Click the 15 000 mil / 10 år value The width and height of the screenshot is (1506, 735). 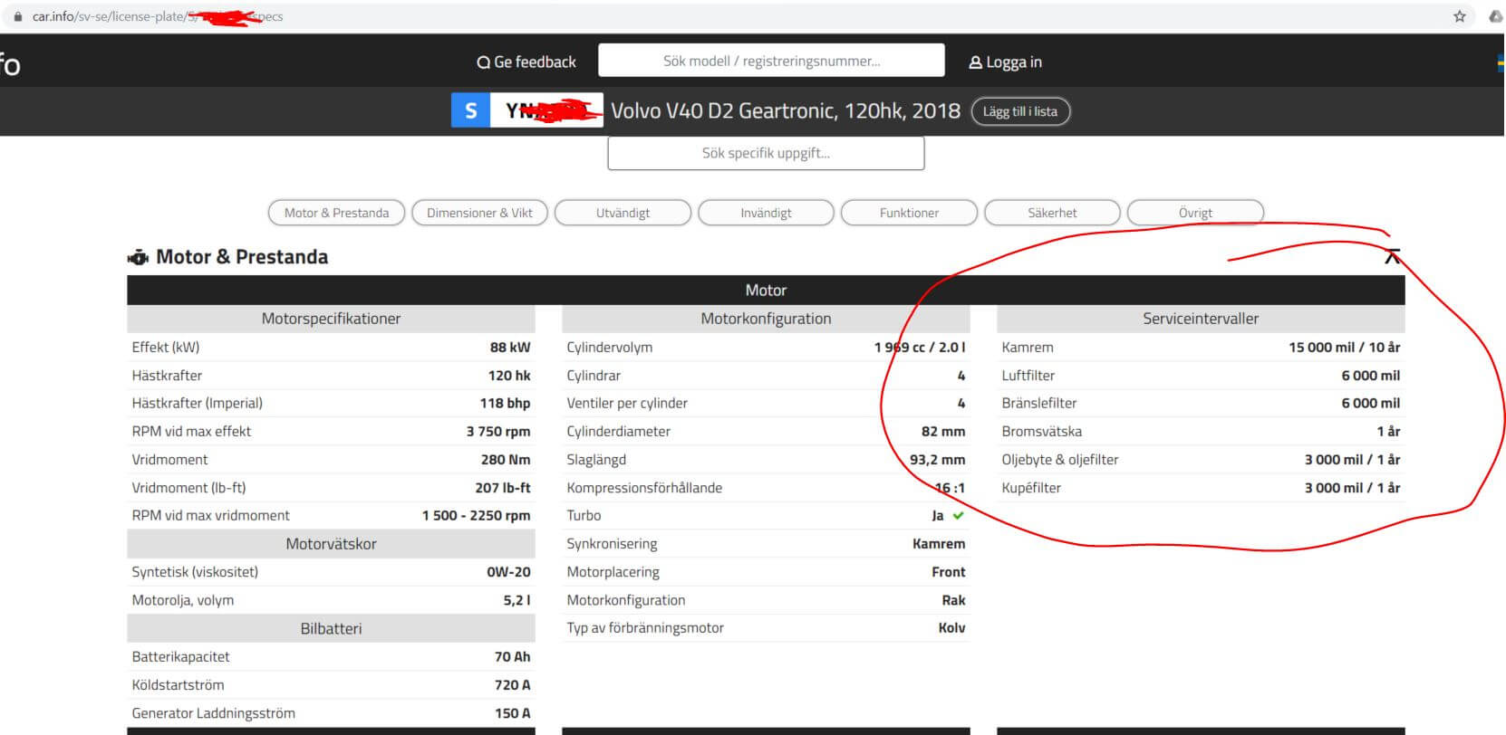click(x=1345, y=348)
